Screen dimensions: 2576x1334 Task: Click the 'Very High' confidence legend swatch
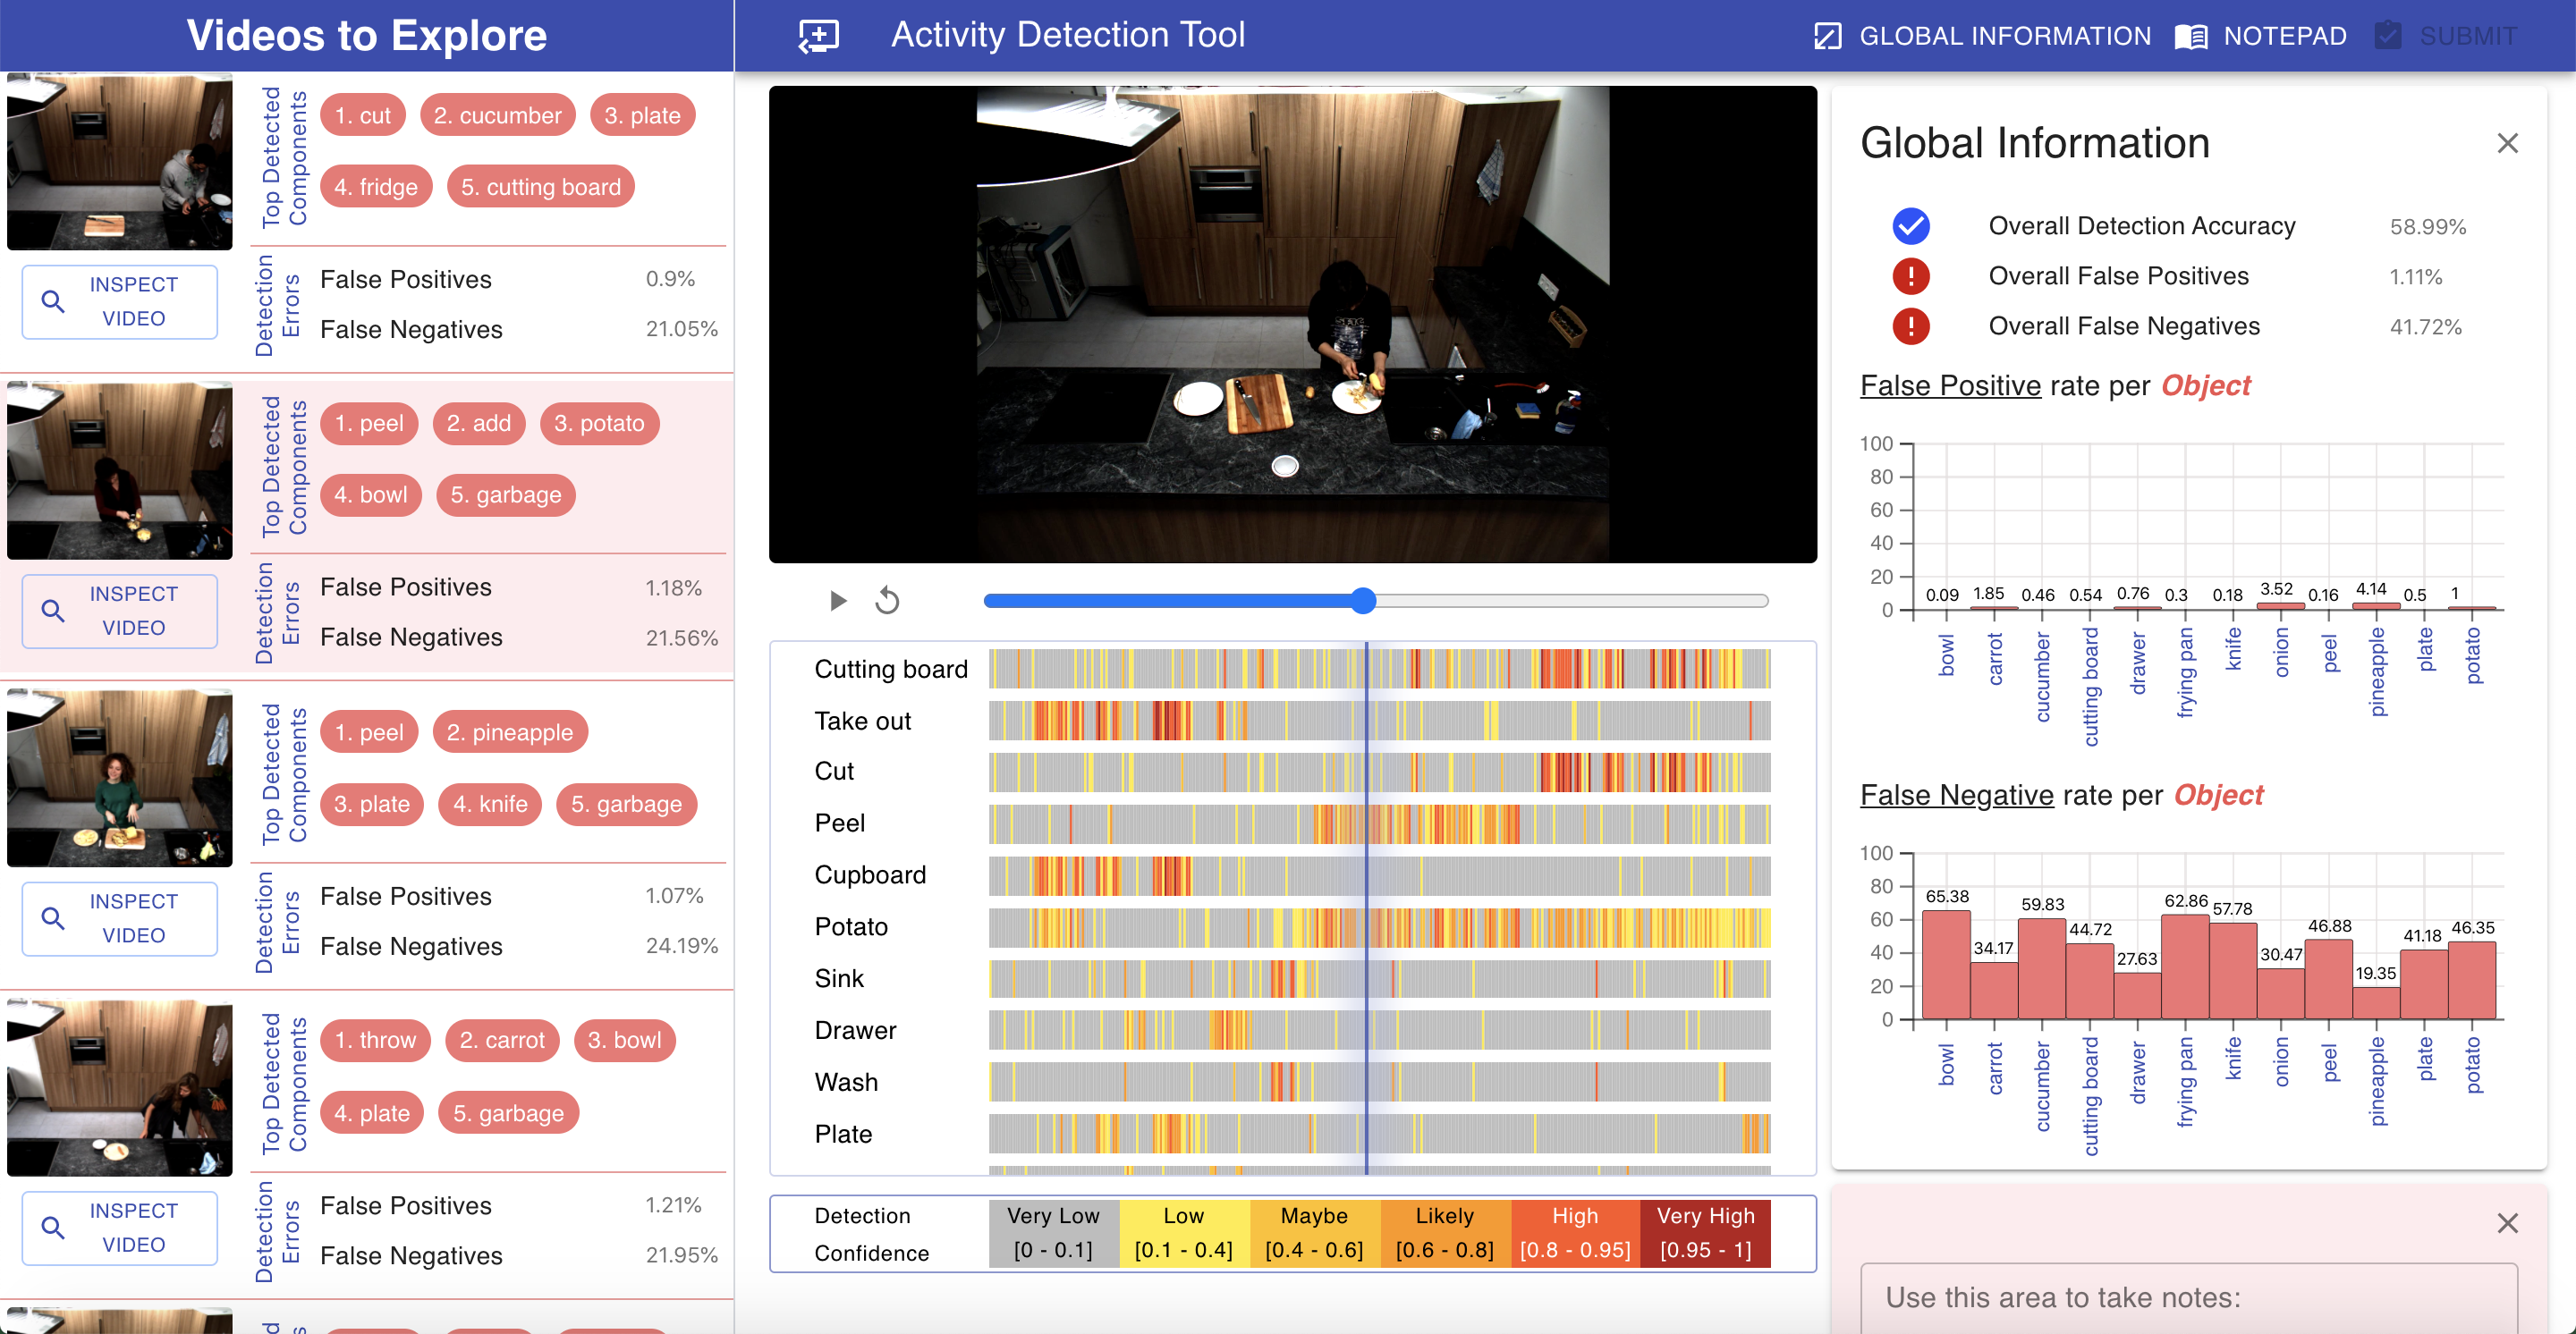(1705, 1233)
